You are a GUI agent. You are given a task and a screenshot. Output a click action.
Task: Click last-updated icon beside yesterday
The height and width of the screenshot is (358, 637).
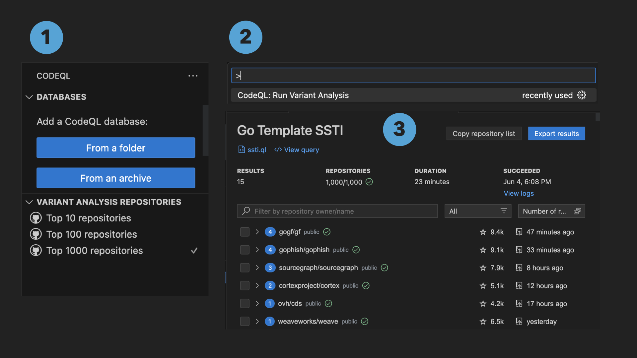[x=519, y=321]
